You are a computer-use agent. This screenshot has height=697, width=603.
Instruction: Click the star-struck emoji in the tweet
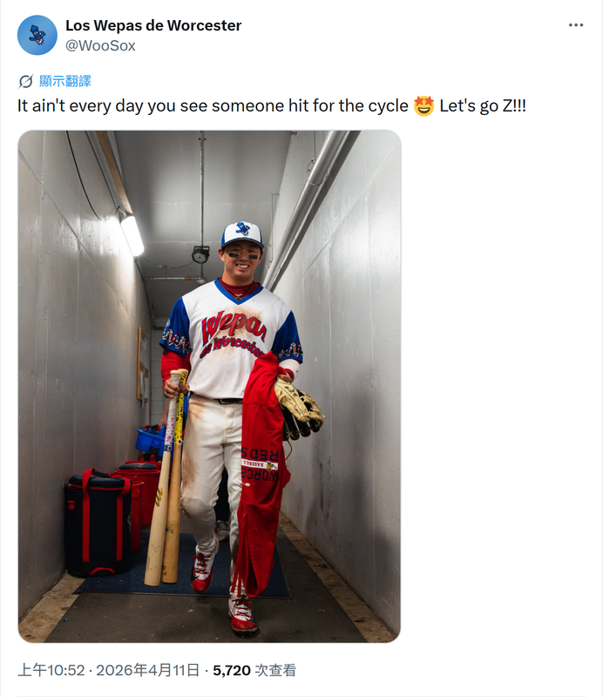pyautogui.click(x=423, y=105)
